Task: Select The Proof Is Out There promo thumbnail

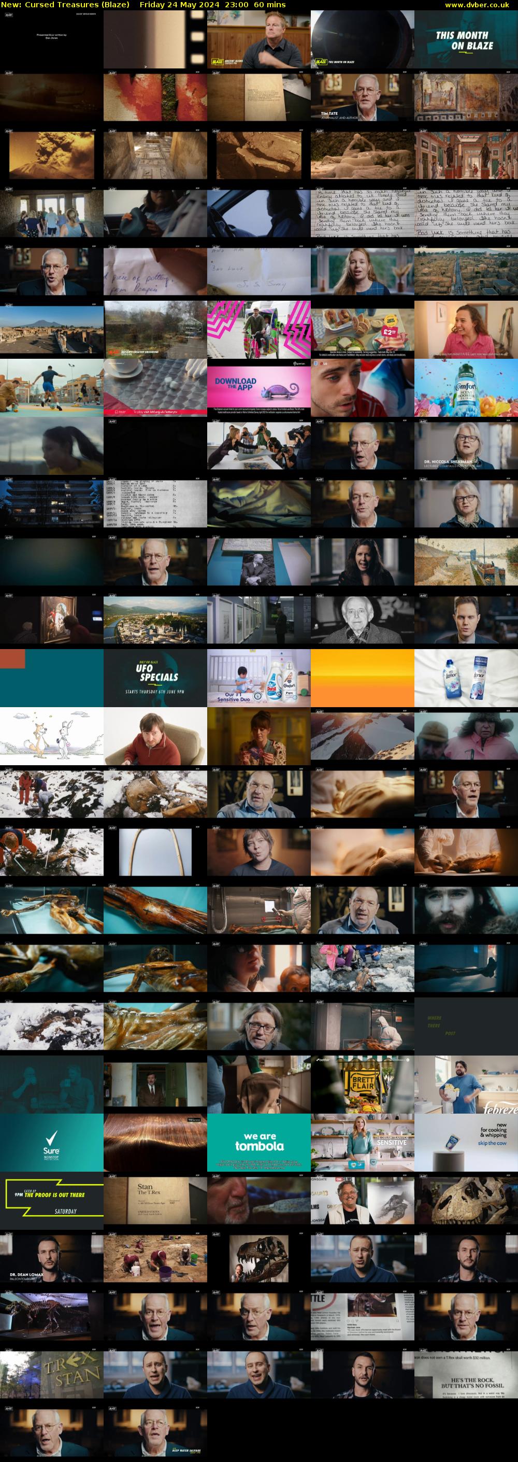Action: [52, 1200]
